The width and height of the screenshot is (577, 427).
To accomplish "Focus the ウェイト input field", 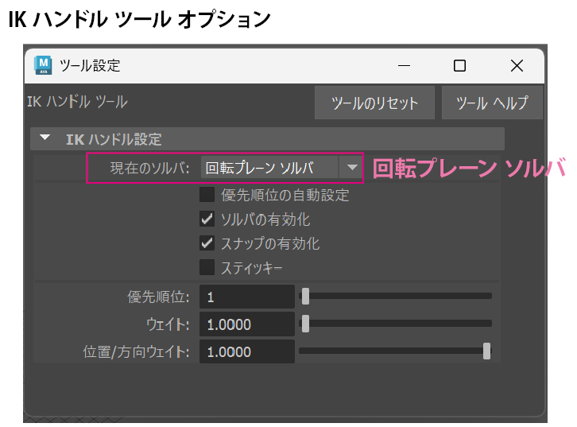I will tap(246, 324).
